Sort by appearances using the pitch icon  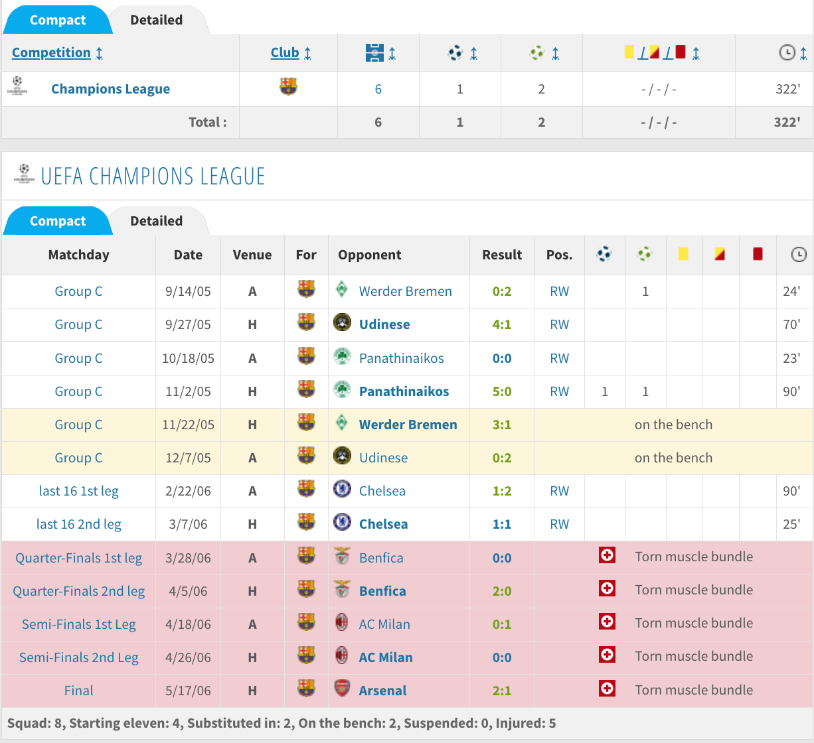tap(374, 52)
